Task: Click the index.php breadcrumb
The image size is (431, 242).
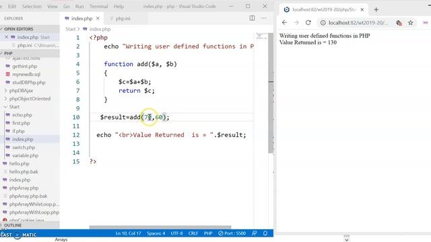Action: click(100, 29)
